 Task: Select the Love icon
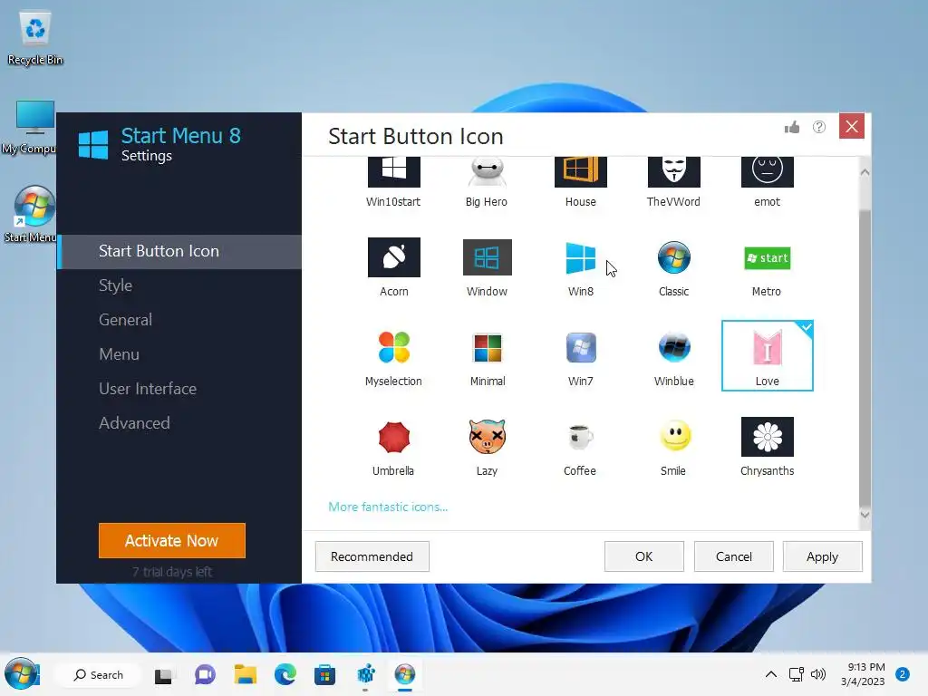coord(767,355)
